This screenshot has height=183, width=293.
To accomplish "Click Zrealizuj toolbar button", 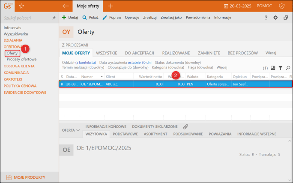I will tap(150, 18).
